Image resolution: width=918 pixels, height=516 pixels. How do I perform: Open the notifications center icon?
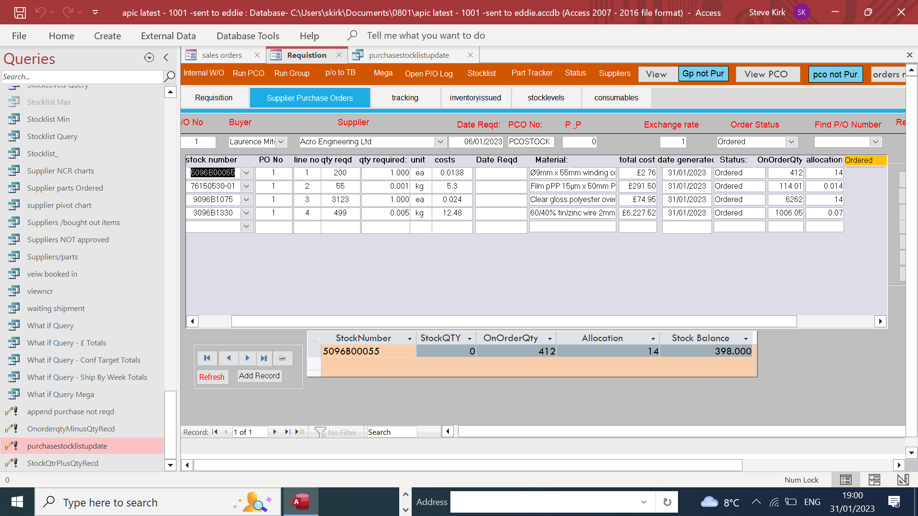[x=894, y=502]
